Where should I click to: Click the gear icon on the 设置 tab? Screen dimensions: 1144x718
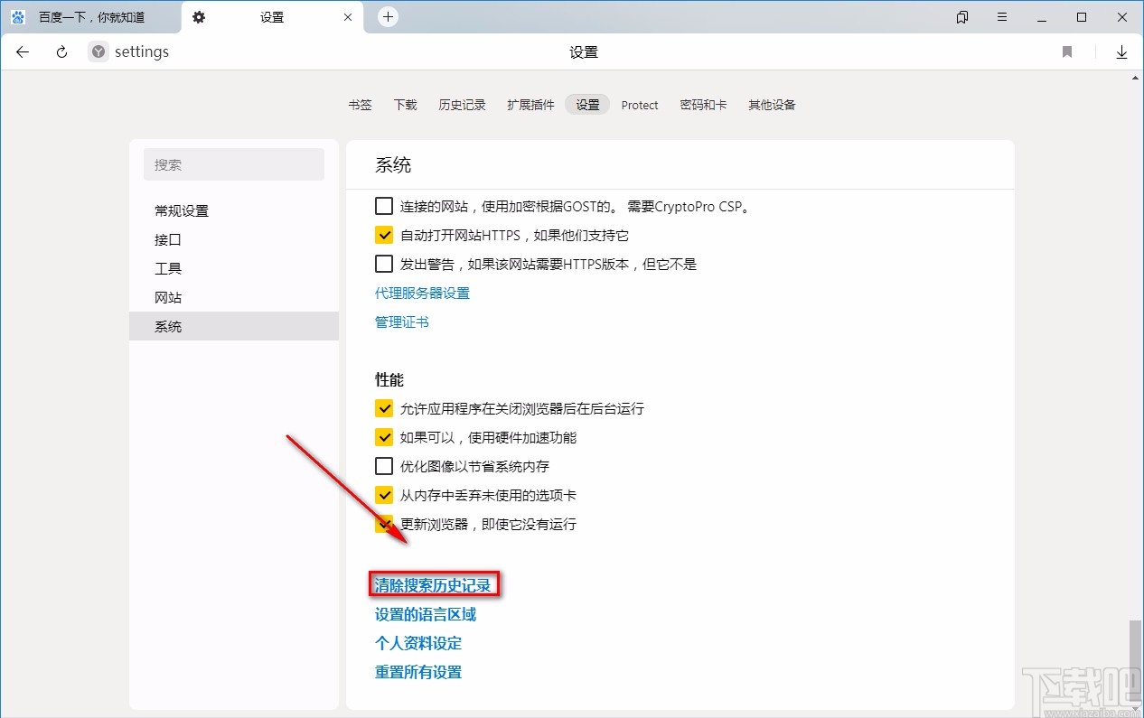pos(199,16)
